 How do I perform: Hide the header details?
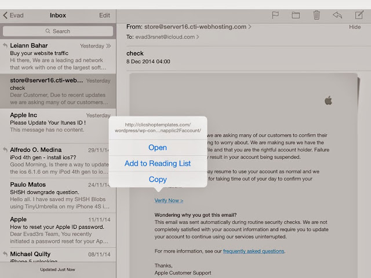point(355,27)
